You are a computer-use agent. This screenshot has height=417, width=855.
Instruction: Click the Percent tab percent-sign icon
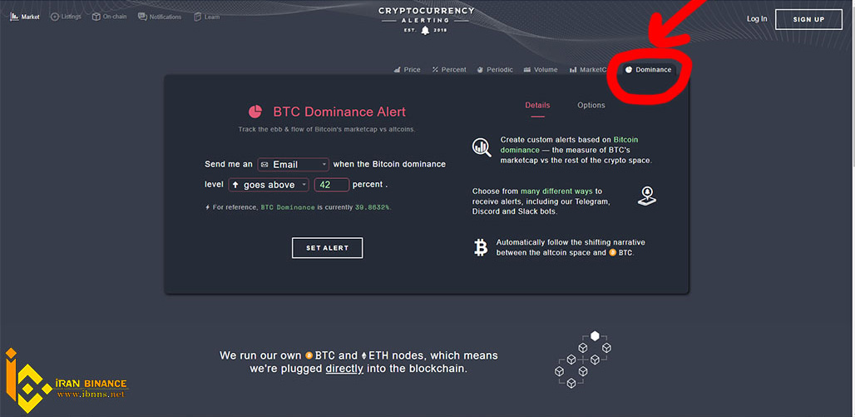point(435,70)
